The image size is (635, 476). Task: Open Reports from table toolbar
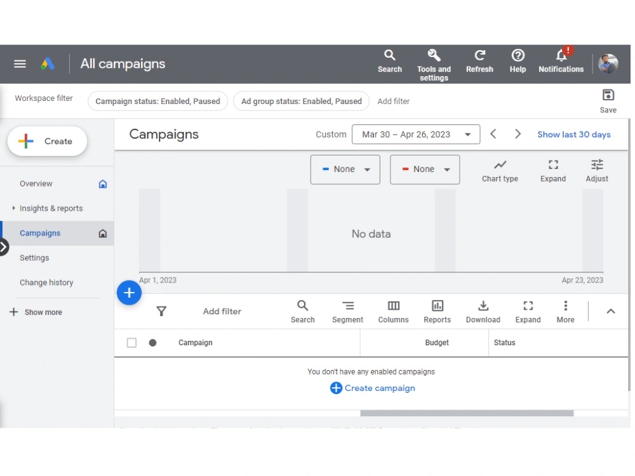(437, 312)
